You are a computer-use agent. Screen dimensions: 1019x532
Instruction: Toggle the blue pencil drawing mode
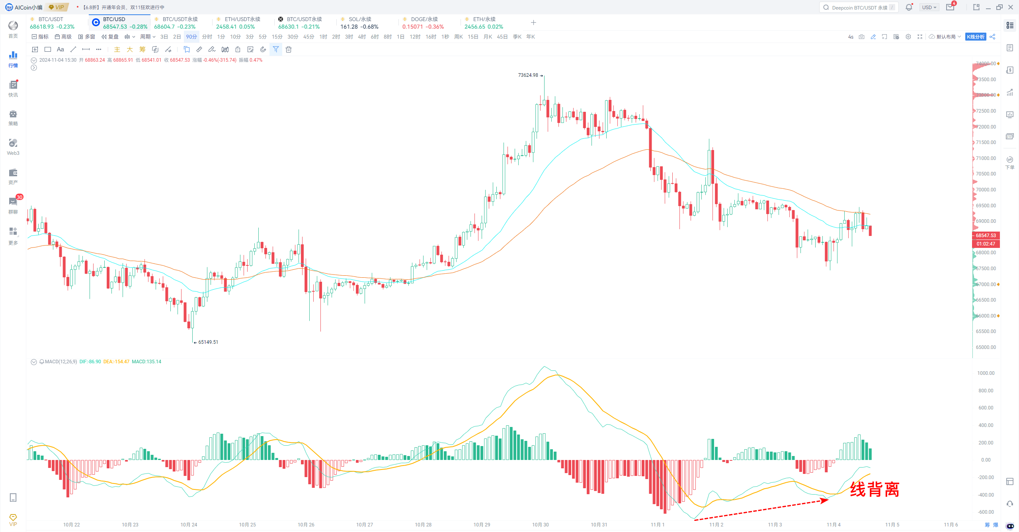pyautogui.click(x=873, y=37)
